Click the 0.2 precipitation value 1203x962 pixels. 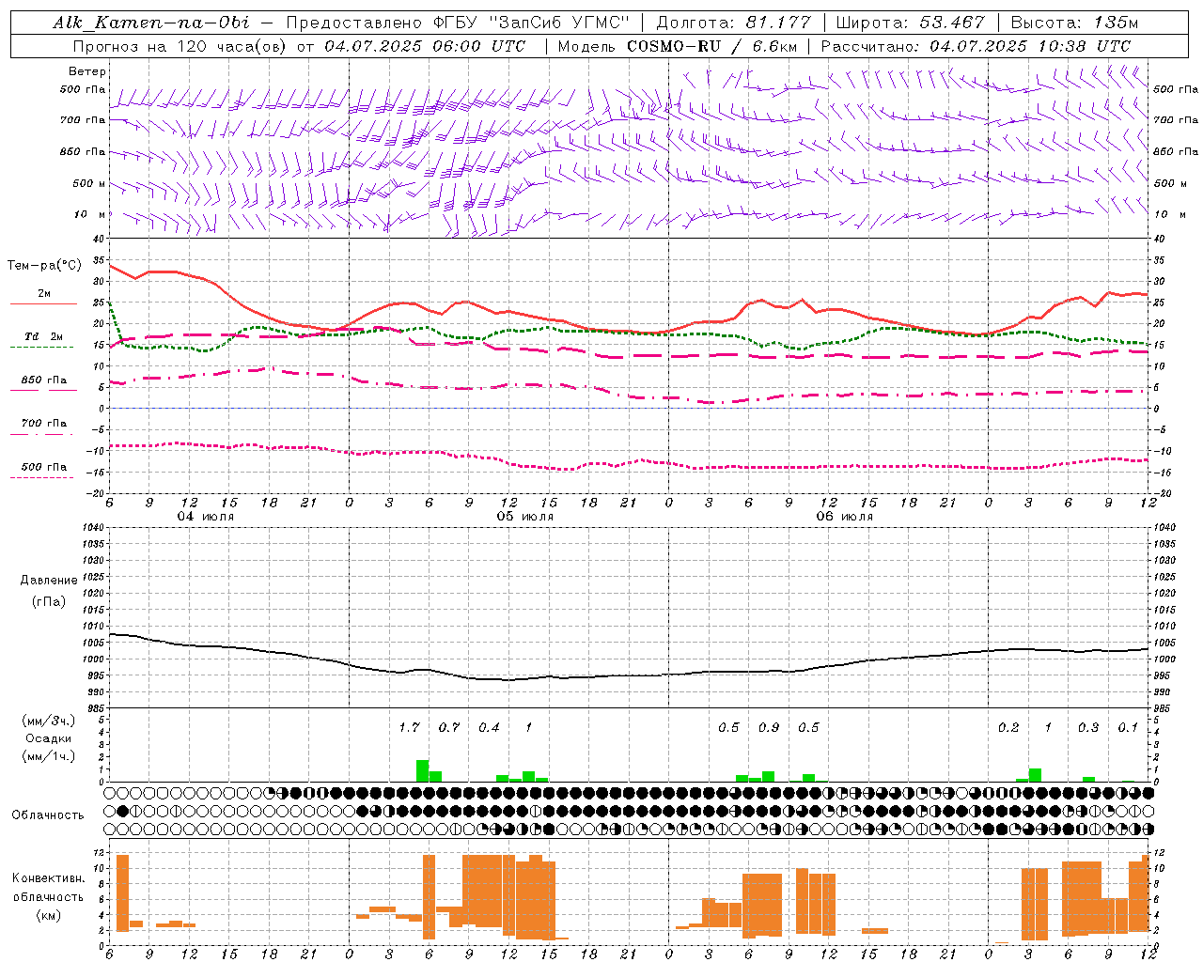1008,727
